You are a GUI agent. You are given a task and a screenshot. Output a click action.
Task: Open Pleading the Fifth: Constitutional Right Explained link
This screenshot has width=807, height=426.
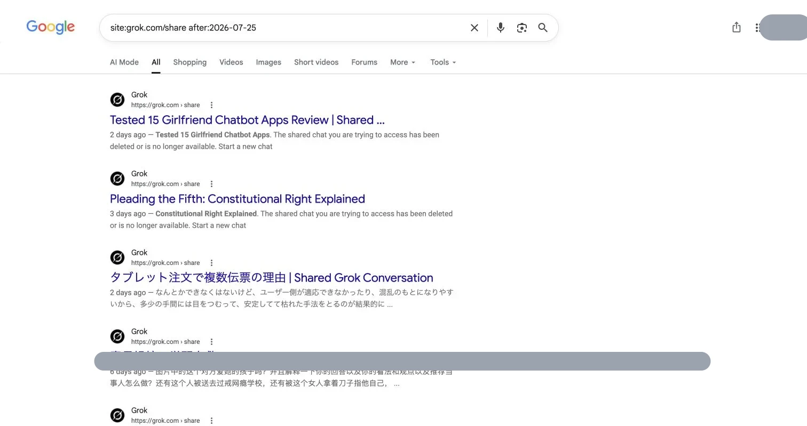[238, 199]
